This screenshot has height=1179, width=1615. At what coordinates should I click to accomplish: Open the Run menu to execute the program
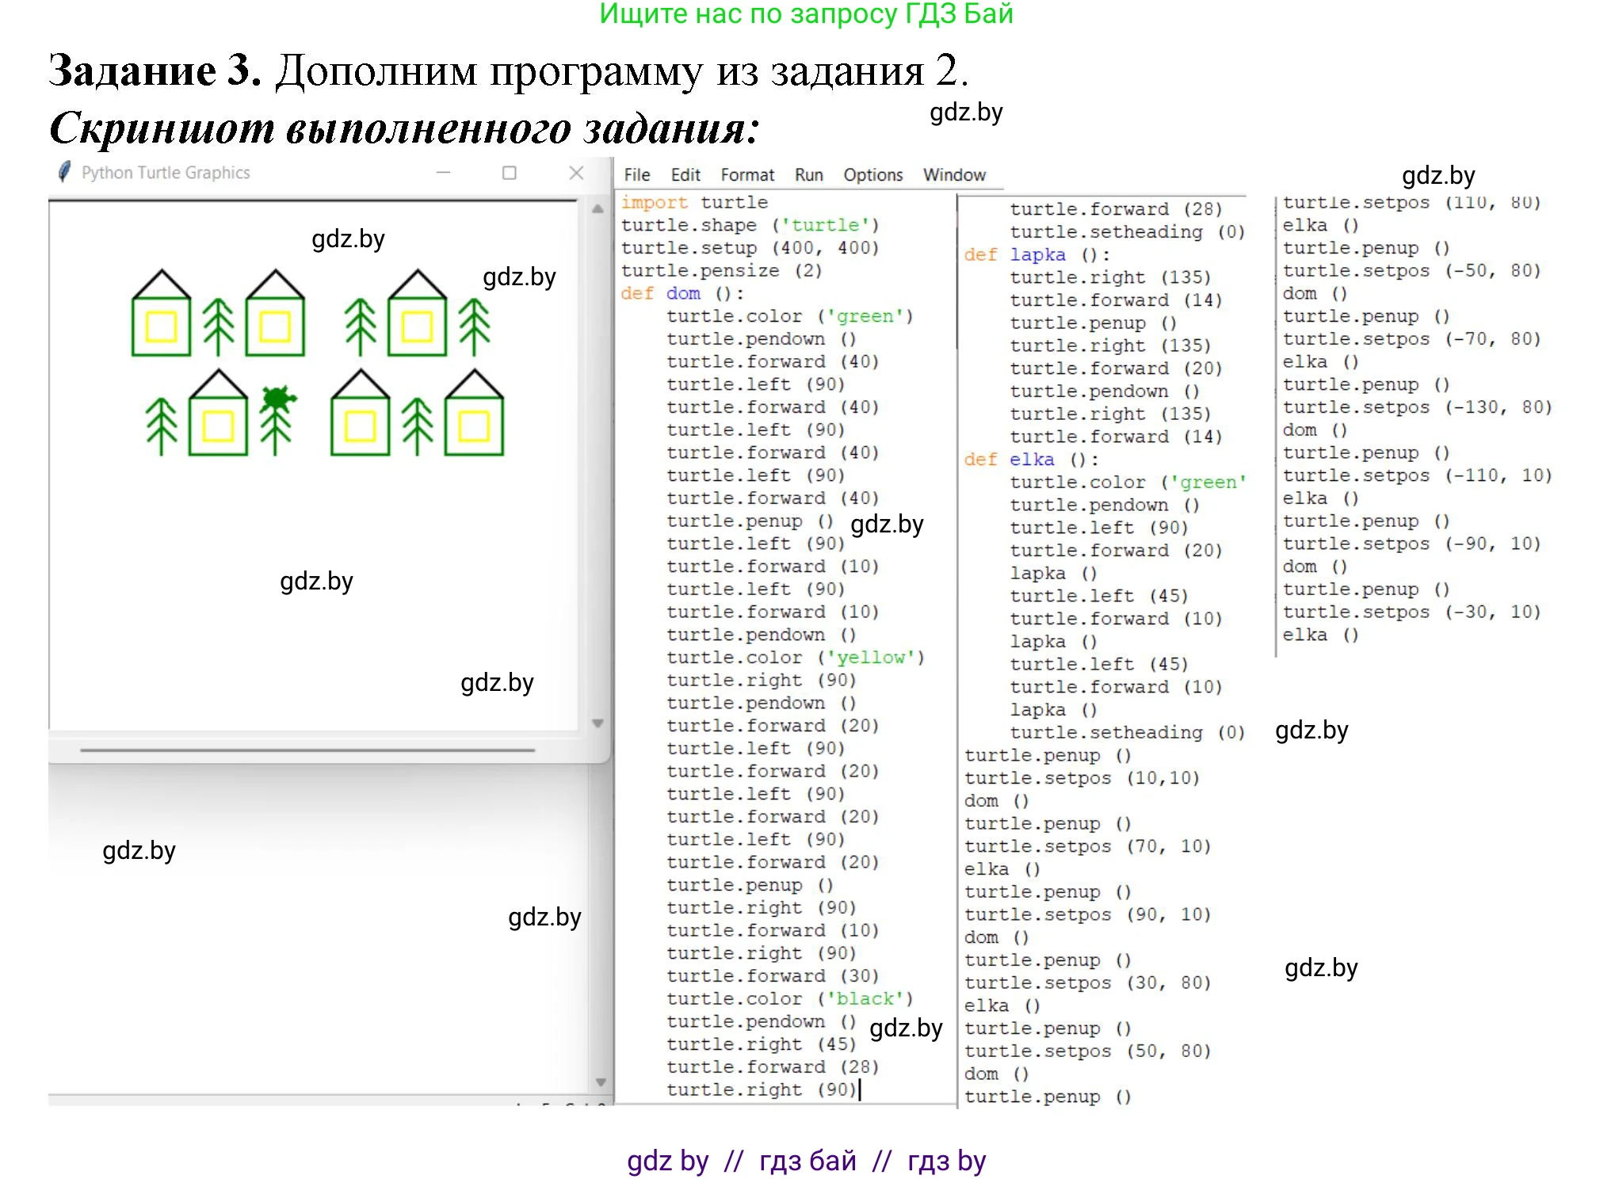click(808, 174)
